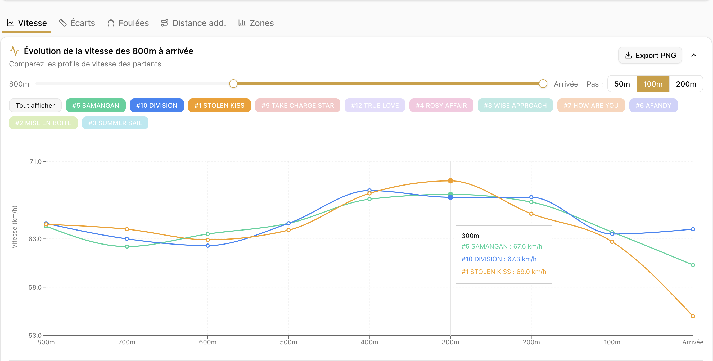Image resolution: width=713 pixels, height=361 pixels.
Task: Click the Vitesse chart line icon
Action: coord(11,23)
